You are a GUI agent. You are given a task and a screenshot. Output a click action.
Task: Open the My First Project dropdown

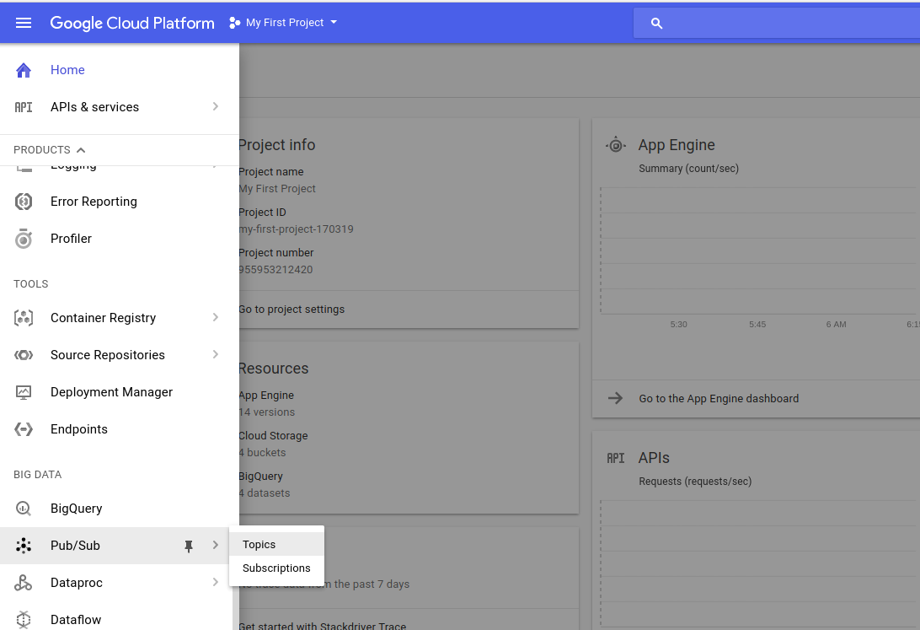(283, 23)
